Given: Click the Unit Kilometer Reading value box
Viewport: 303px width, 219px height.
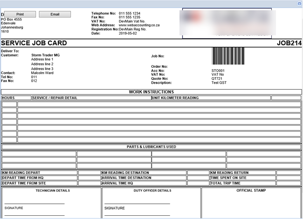Looking at the screenshot, I should point(286,98).
